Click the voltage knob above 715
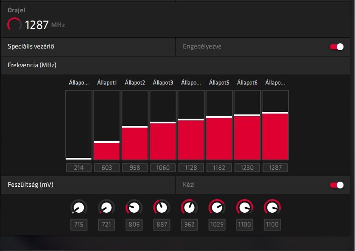355x251 pixels. pos(79,207)
